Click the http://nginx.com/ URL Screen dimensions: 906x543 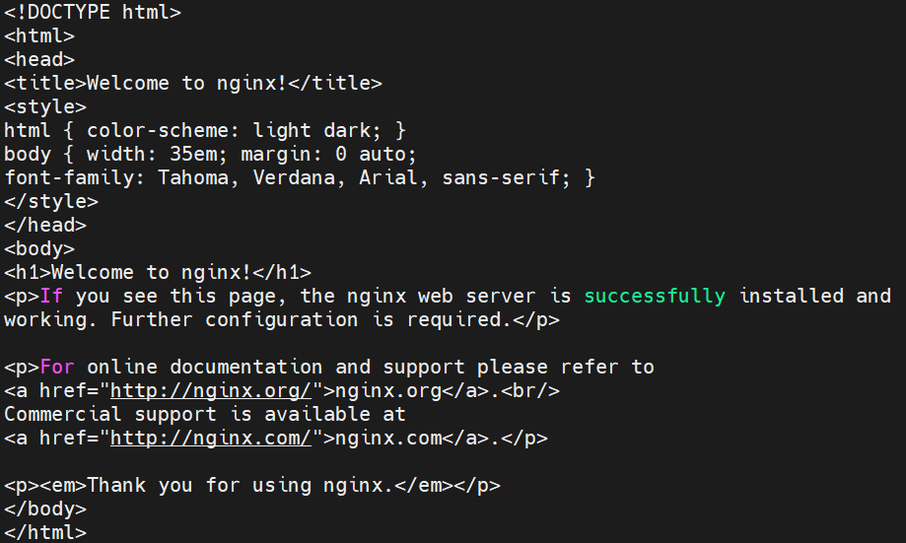[x=211, y=439]
